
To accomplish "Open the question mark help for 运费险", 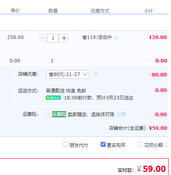I will point(124,114).
